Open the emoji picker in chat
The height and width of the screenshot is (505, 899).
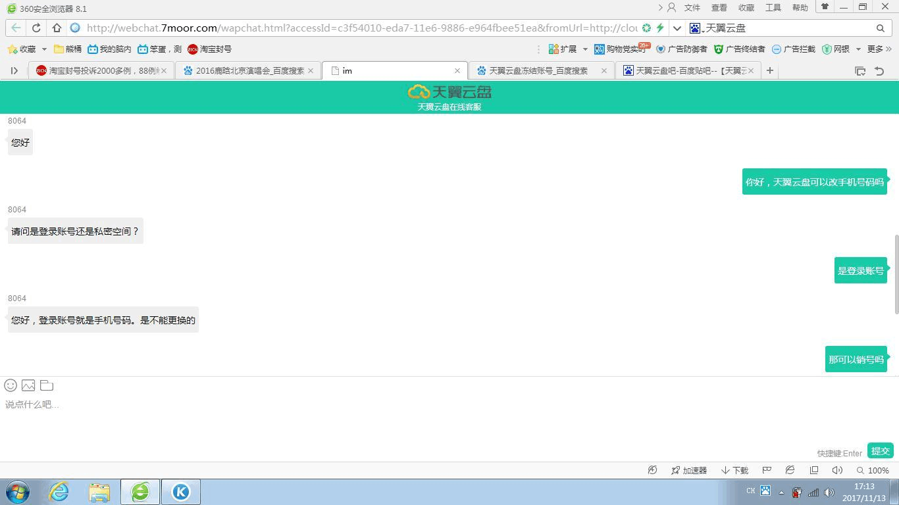click(11, 385)
